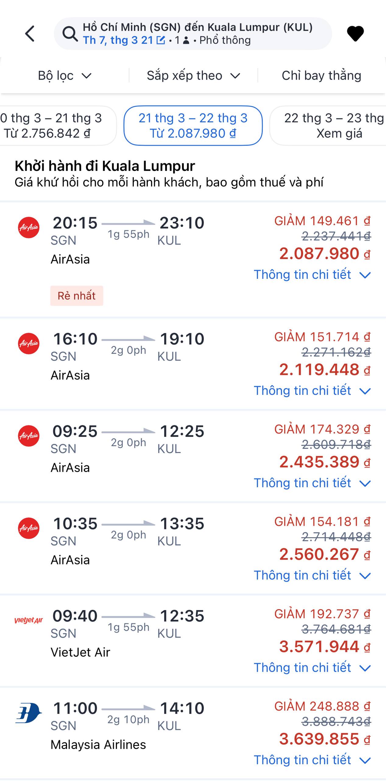386x781 pixels.
Task: Select the date tab priced 2.756.842 đ
Action: 52,126
